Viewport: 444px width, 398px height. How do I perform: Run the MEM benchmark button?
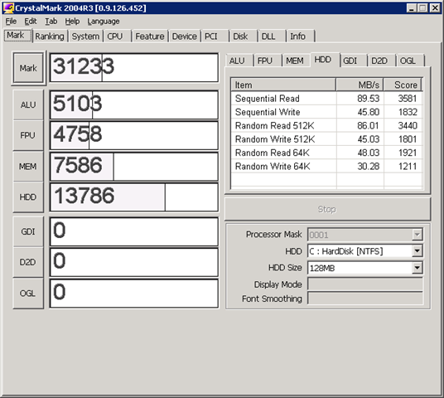28,167
